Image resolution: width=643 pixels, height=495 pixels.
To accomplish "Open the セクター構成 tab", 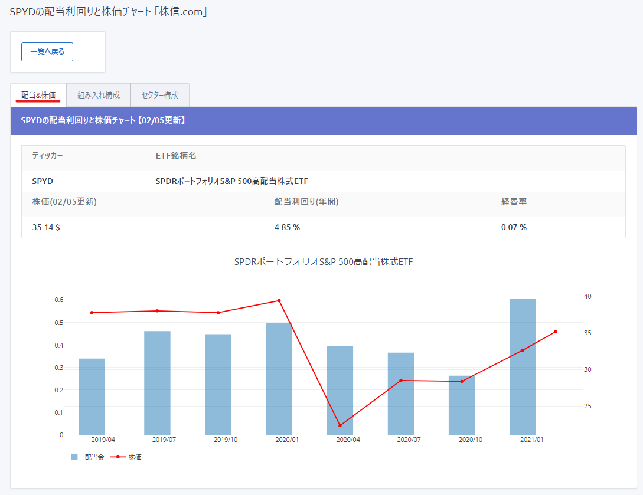I will (x=160, y=95).
